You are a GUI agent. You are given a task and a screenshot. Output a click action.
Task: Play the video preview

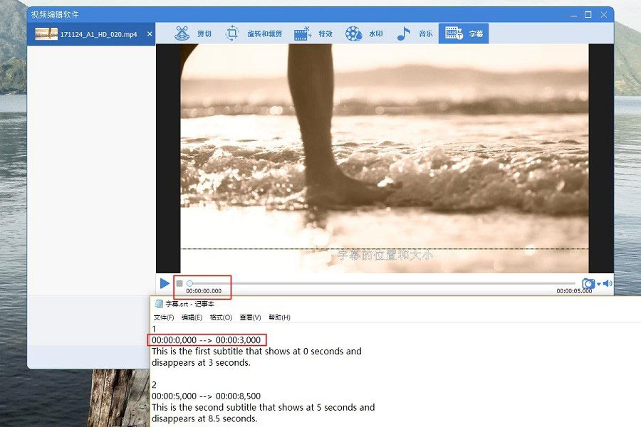pyautogui.click(x=165, y=283)
